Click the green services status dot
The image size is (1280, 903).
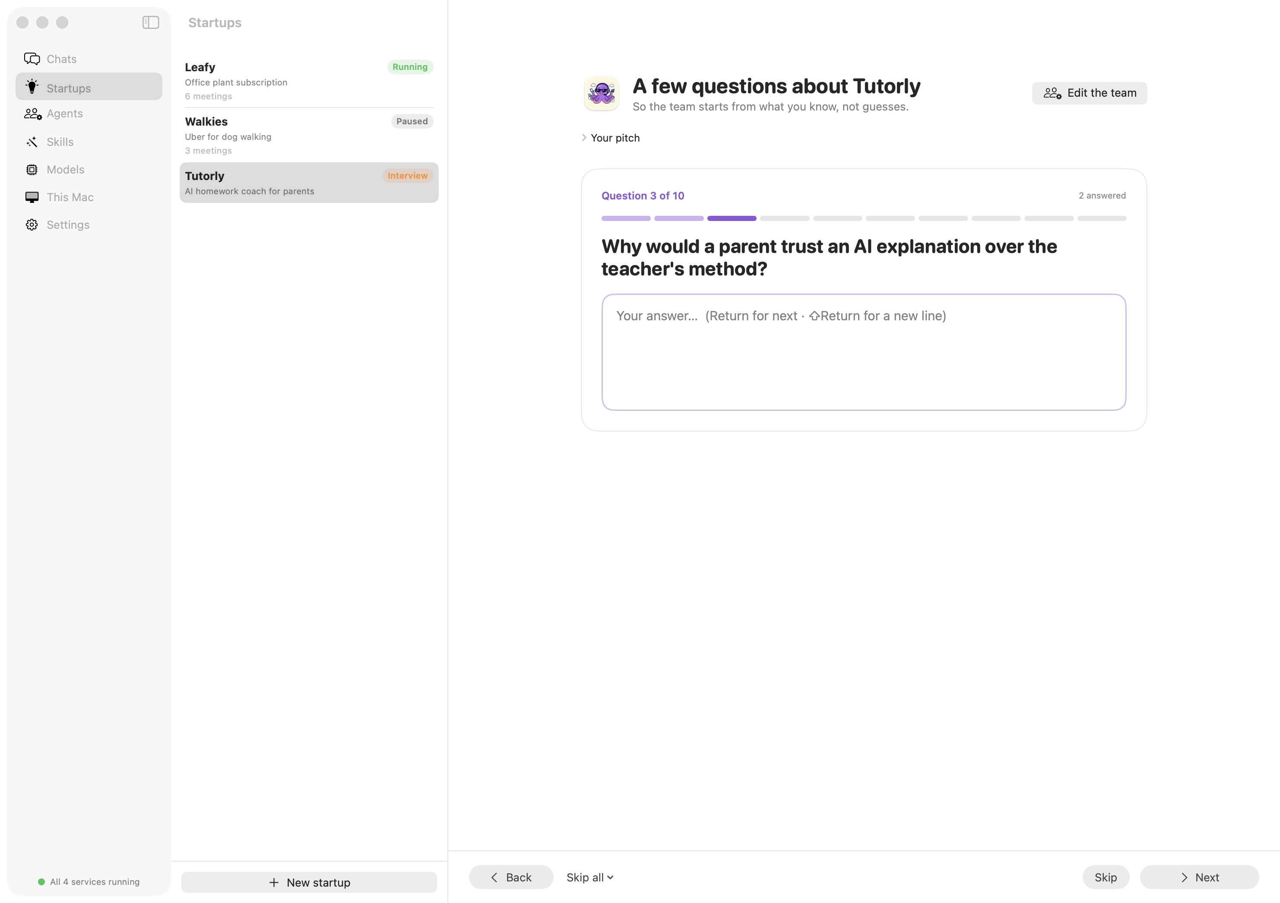[41, 881]
